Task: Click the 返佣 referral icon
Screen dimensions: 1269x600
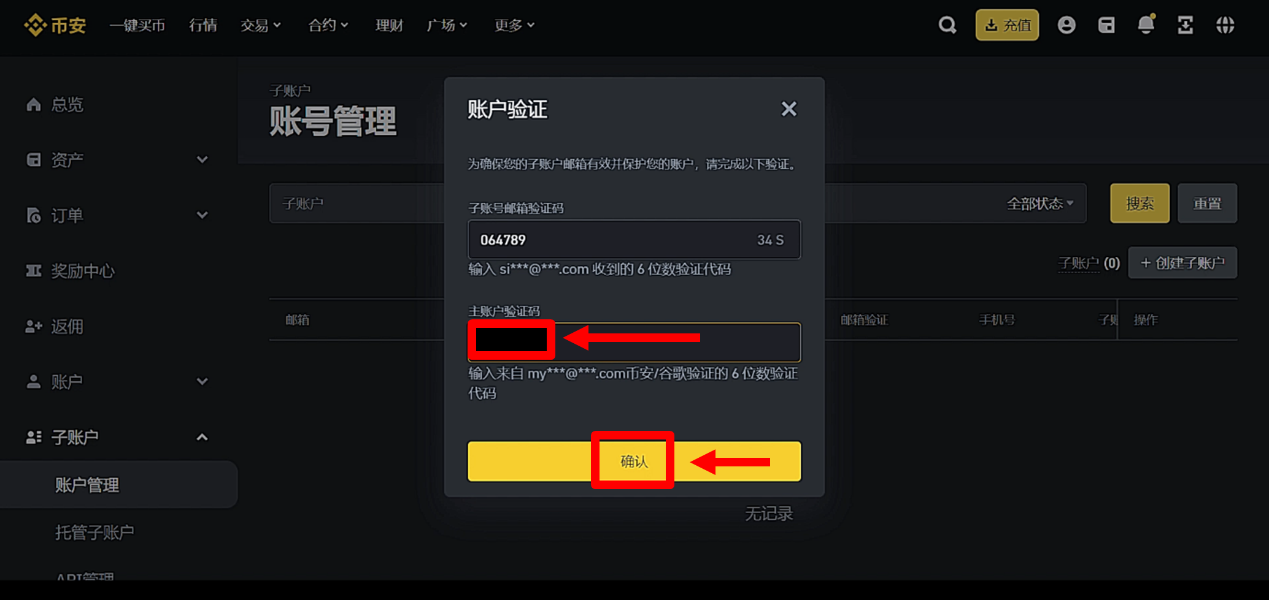Action: tap(34, 326)
